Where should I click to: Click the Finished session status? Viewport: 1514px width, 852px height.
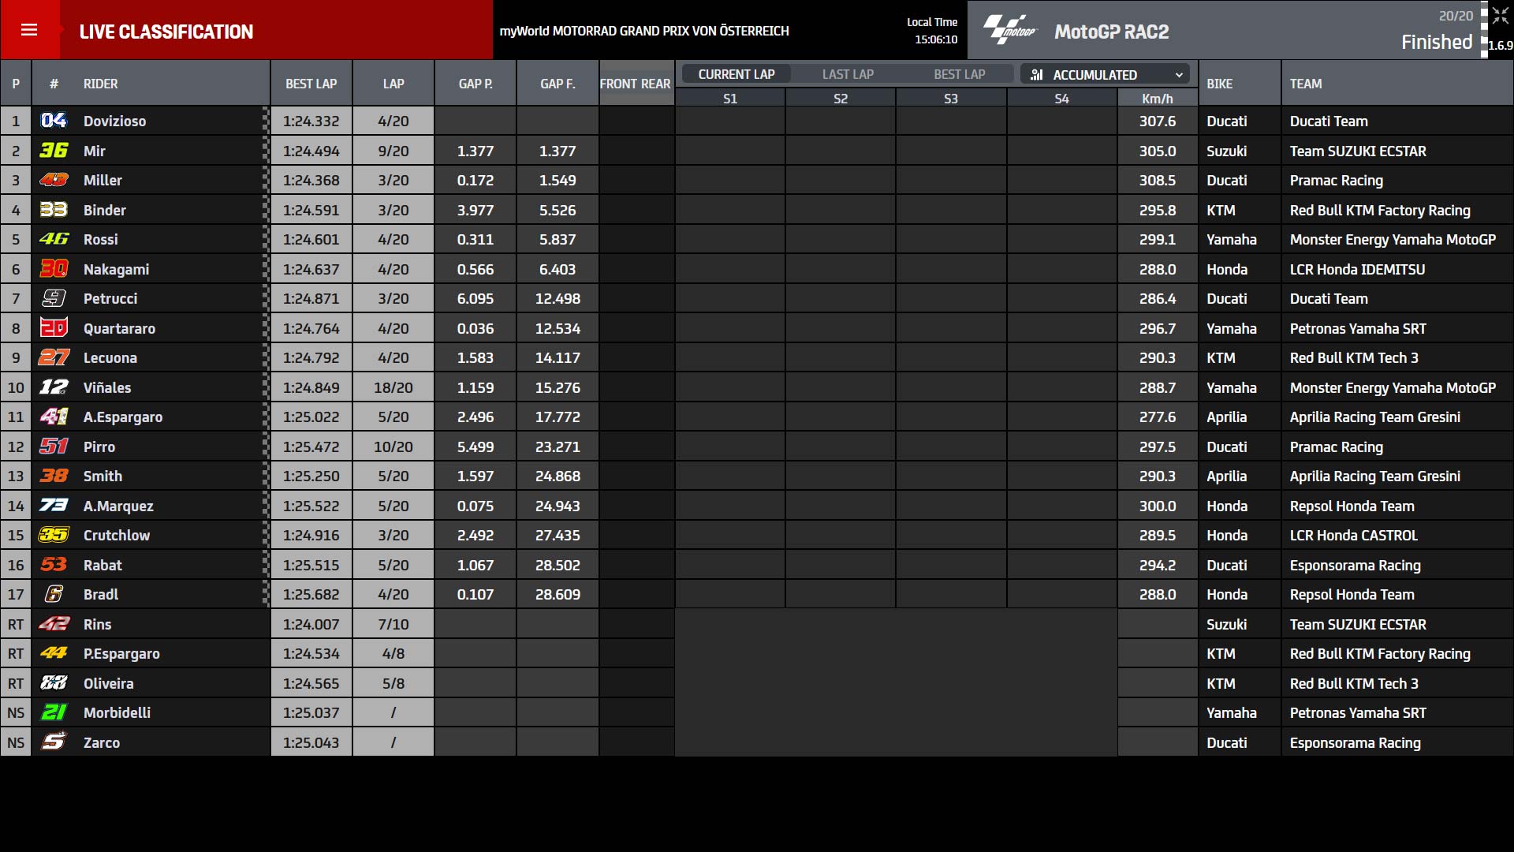point(1436,42)
